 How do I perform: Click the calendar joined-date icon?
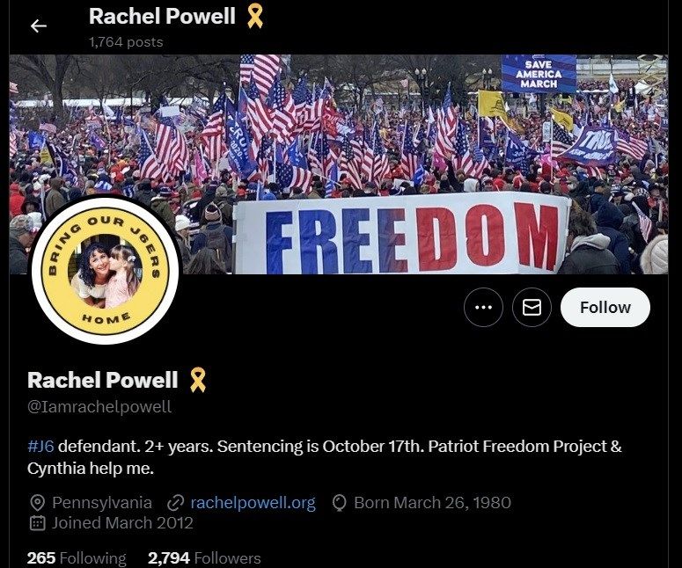[x=38, y=523]
